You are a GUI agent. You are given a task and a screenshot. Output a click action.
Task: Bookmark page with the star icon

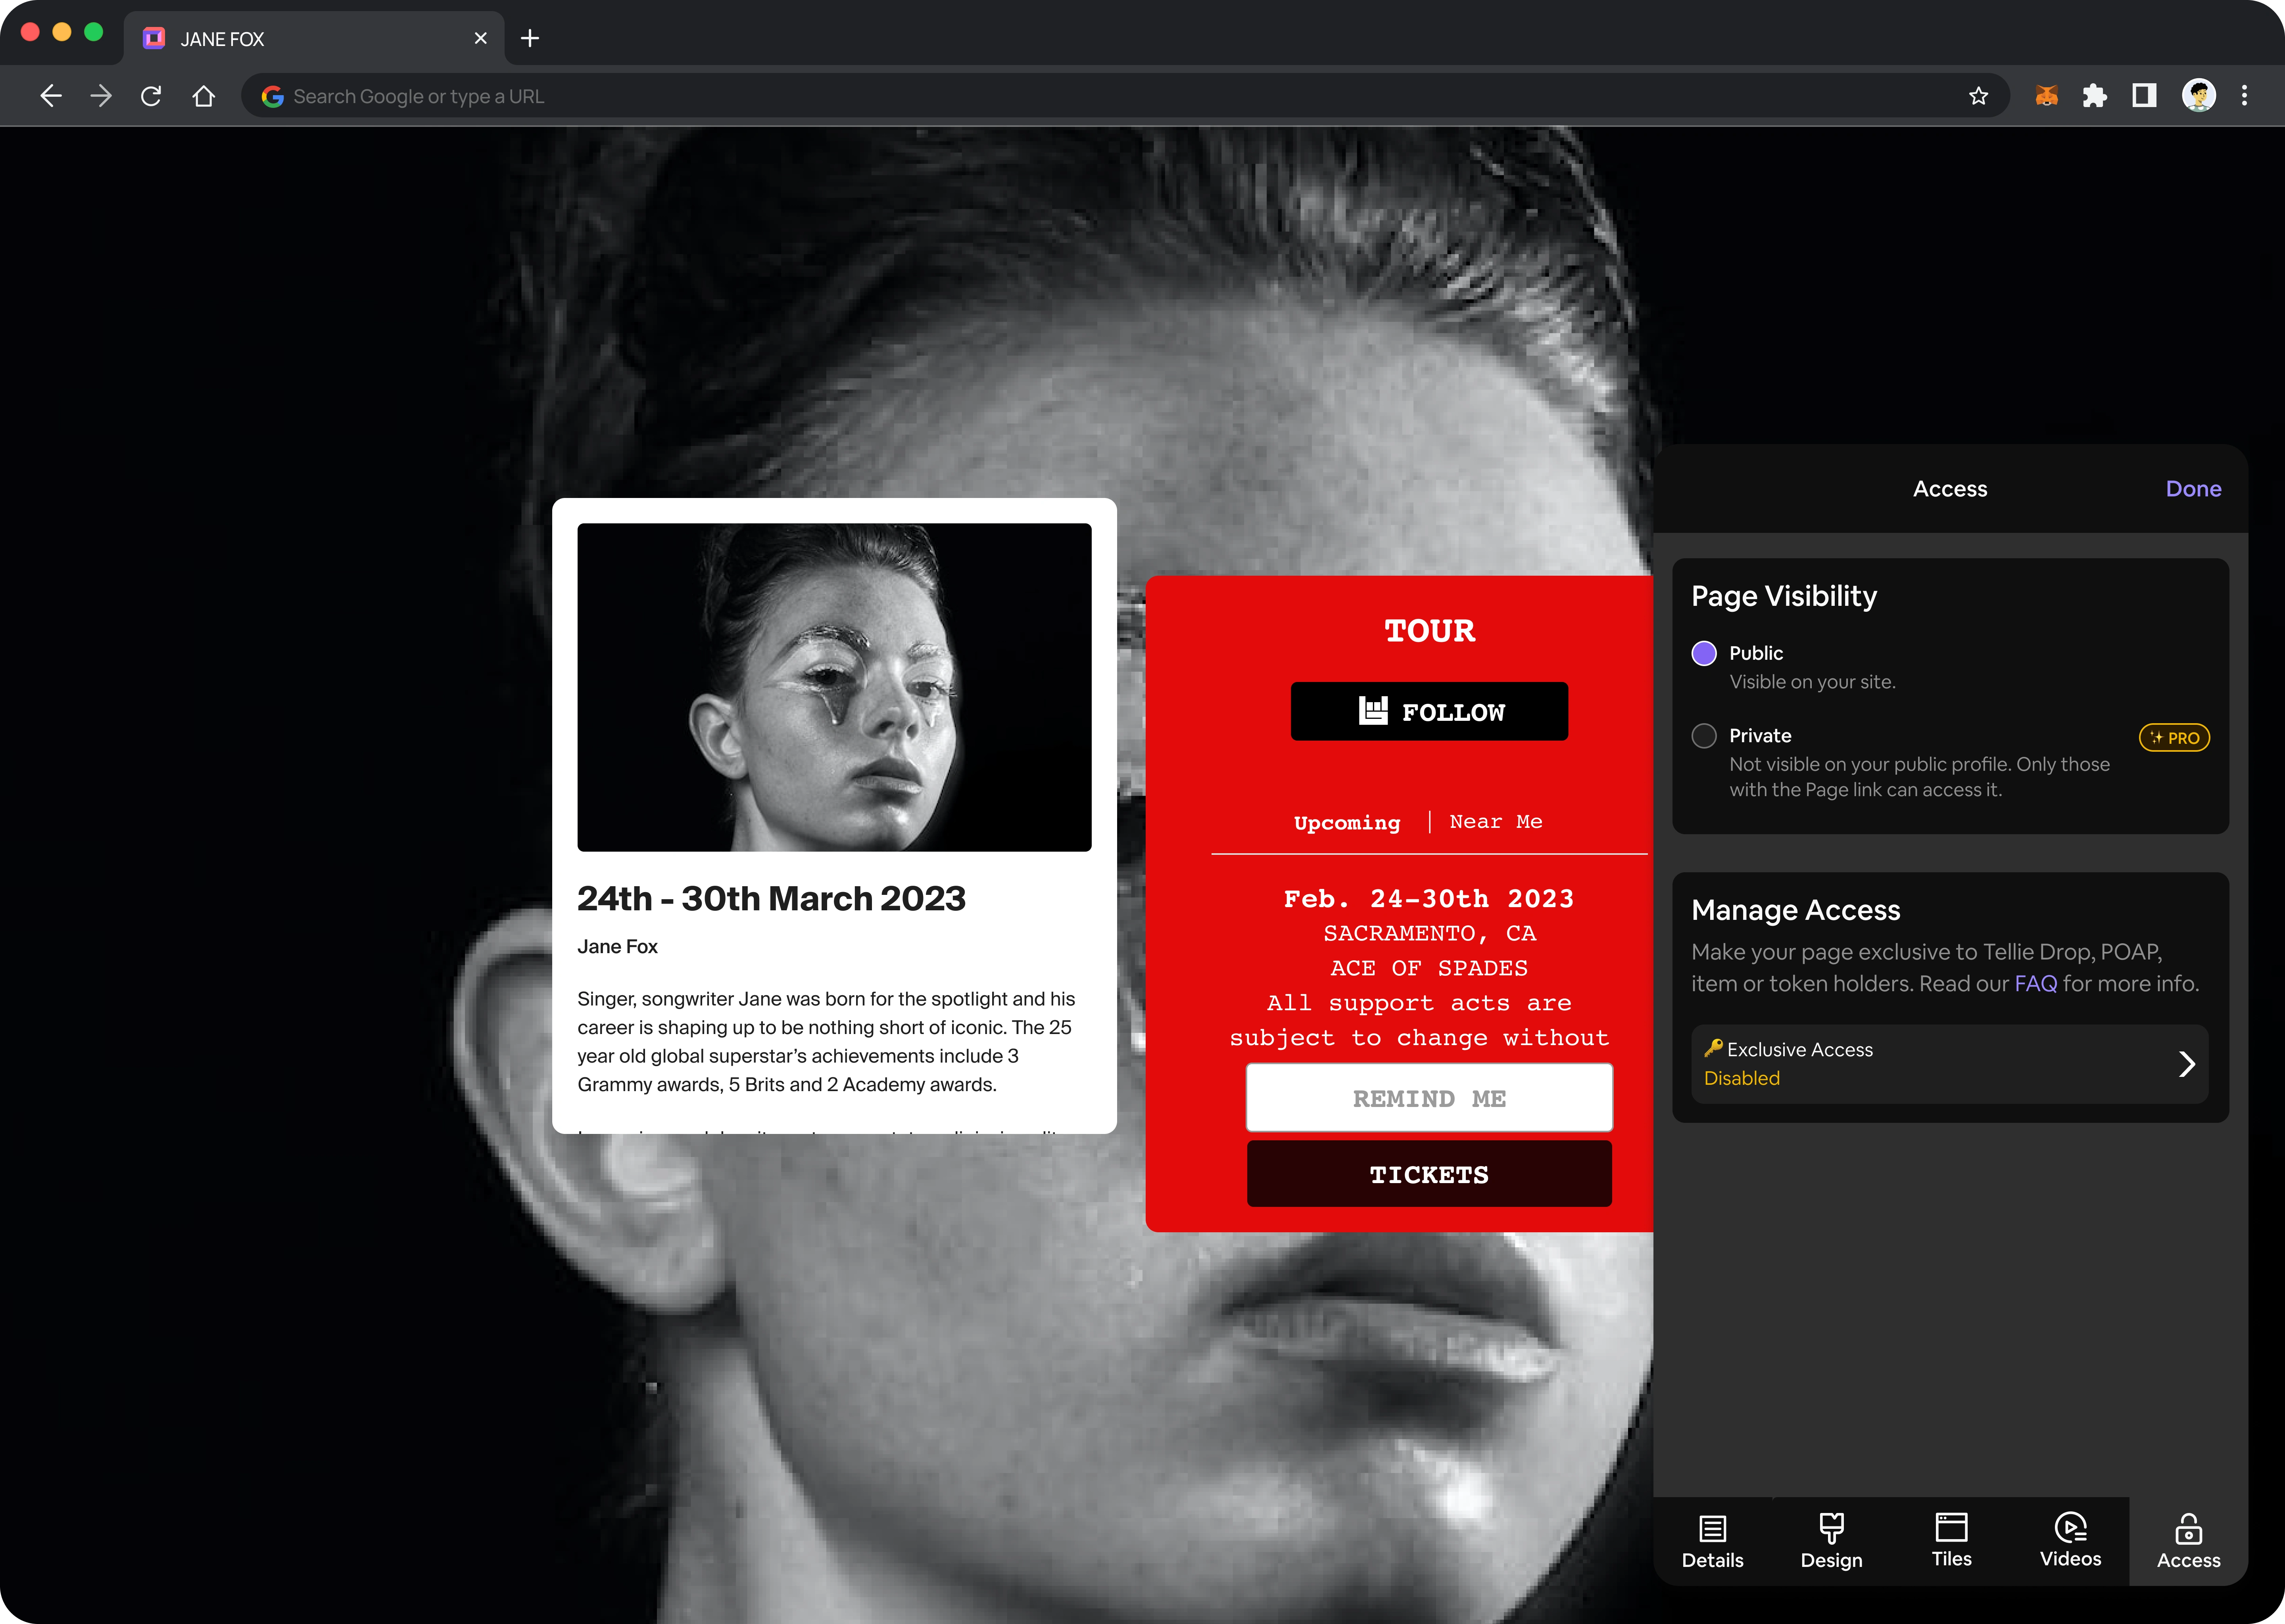pyautogui.click(x=1978, y=96)
